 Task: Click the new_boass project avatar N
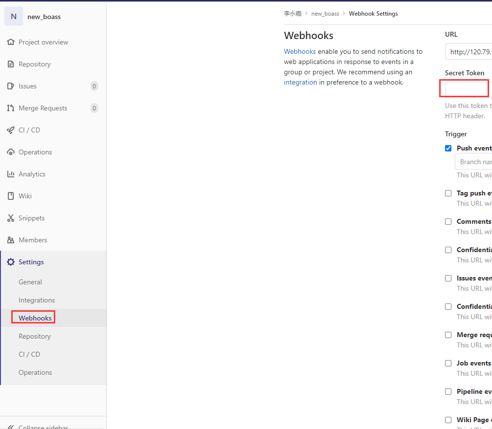[14, 16]
